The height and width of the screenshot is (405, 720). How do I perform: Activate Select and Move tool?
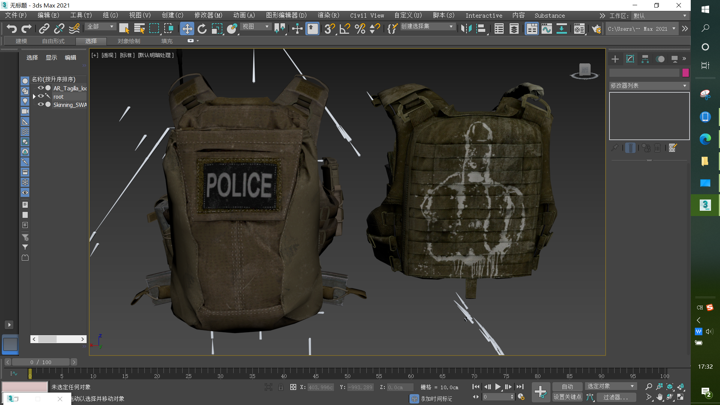point(187,28)
